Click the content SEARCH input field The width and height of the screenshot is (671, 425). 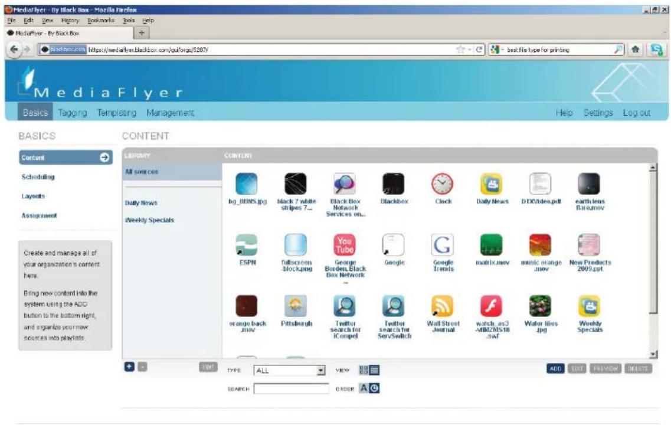click(291, 388)
